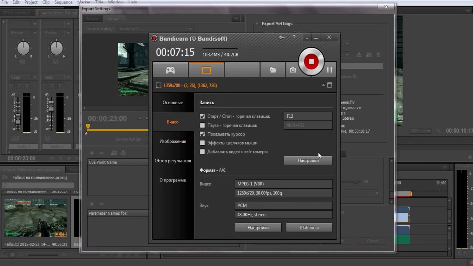Viewport: 473px width, 266px height.
Task: Open the О программе section
Action: click(x=173, y=180)
